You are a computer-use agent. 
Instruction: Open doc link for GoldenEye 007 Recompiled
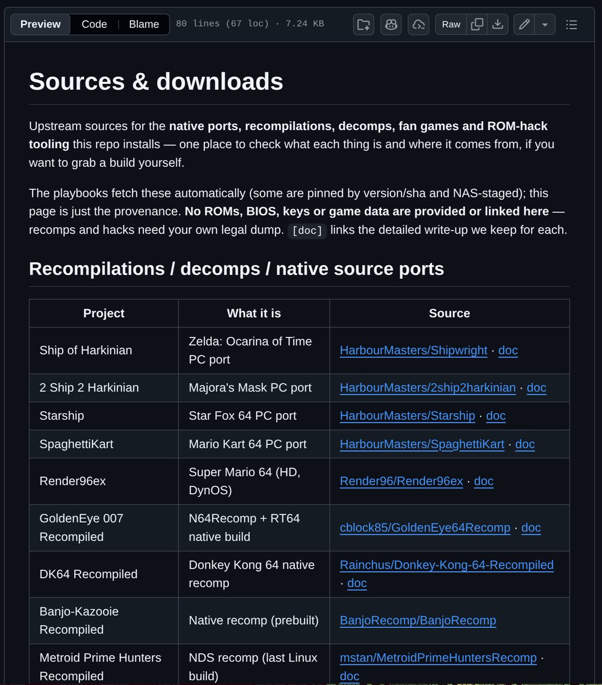click(x=531, y=528)
